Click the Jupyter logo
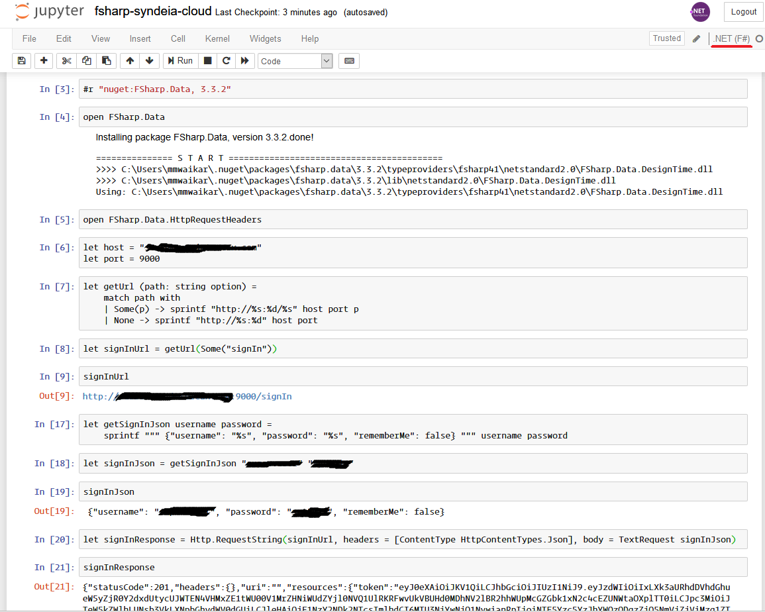This screenshot has width=765, height=612. pos(49,12)
